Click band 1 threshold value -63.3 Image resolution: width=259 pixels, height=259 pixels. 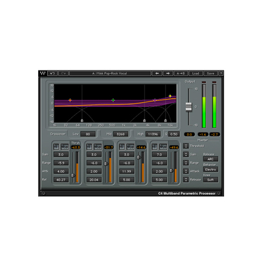[76, 148]
